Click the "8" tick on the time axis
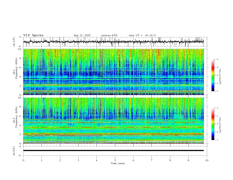The width and height of the screenshot is (233, 180). coord(170,160)
